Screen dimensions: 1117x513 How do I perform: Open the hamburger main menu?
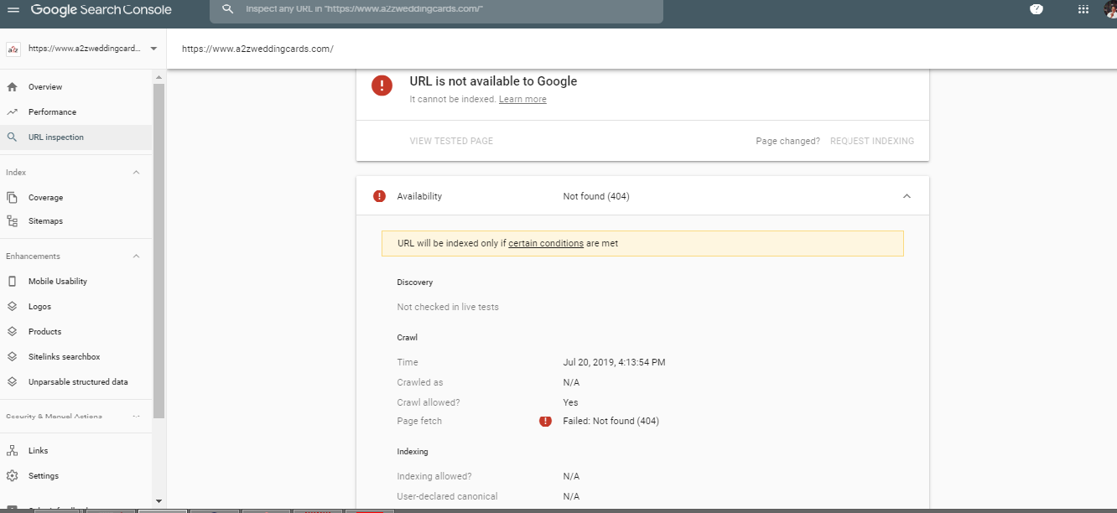(x=13, y=10)
